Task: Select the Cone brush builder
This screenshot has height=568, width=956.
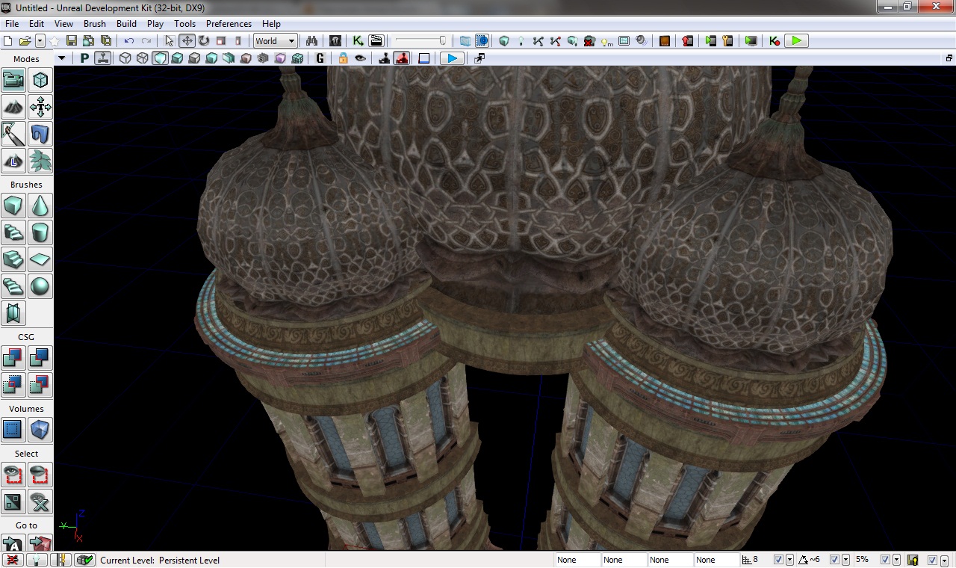Action: tap(40, 206)
